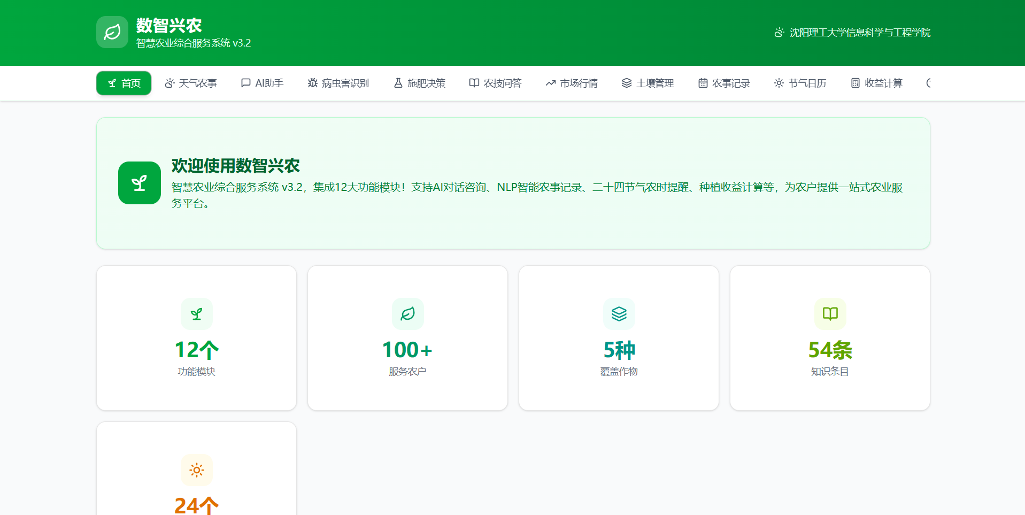The height and width of the screenshot is (515, 1025).
Task: Click the sprout icon in the 首页 tab
Action: click(112, 83)
